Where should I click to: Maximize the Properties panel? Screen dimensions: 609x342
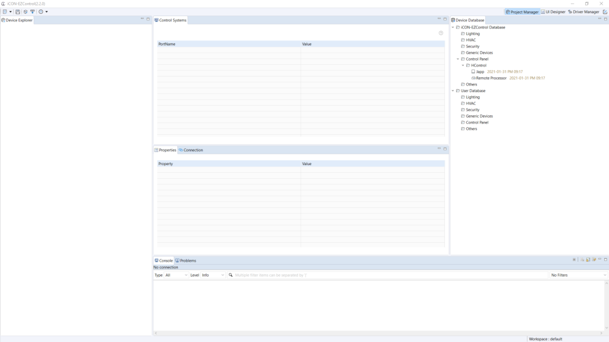click(445, 149)
